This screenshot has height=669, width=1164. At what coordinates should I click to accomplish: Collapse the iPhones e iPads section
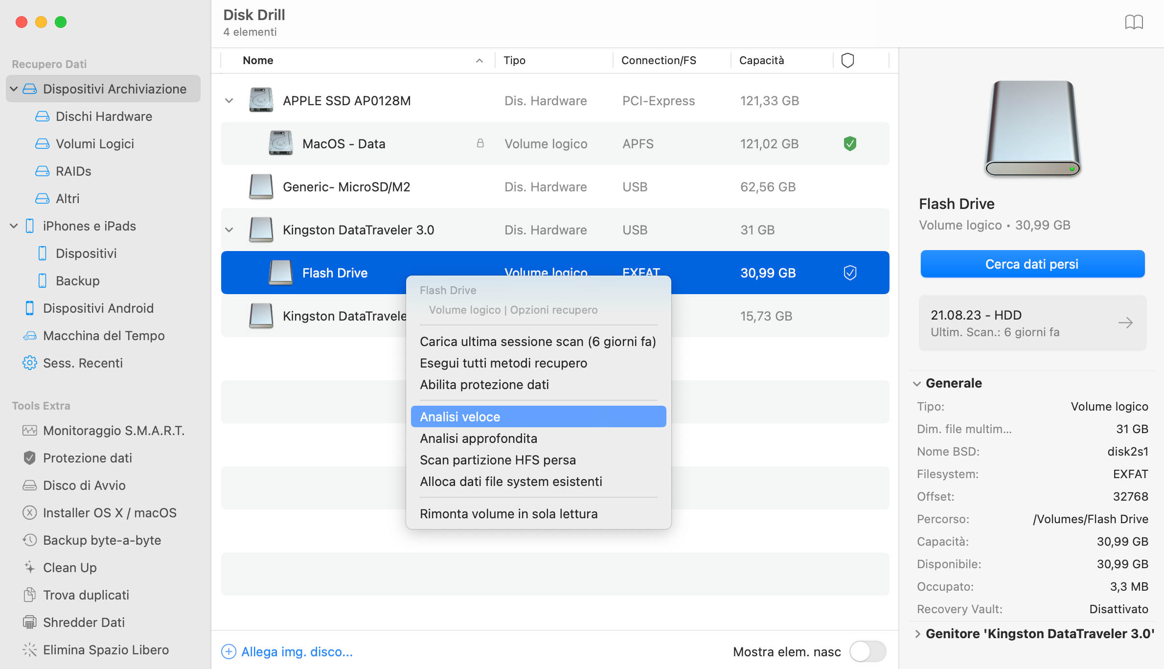pos(14,226)
